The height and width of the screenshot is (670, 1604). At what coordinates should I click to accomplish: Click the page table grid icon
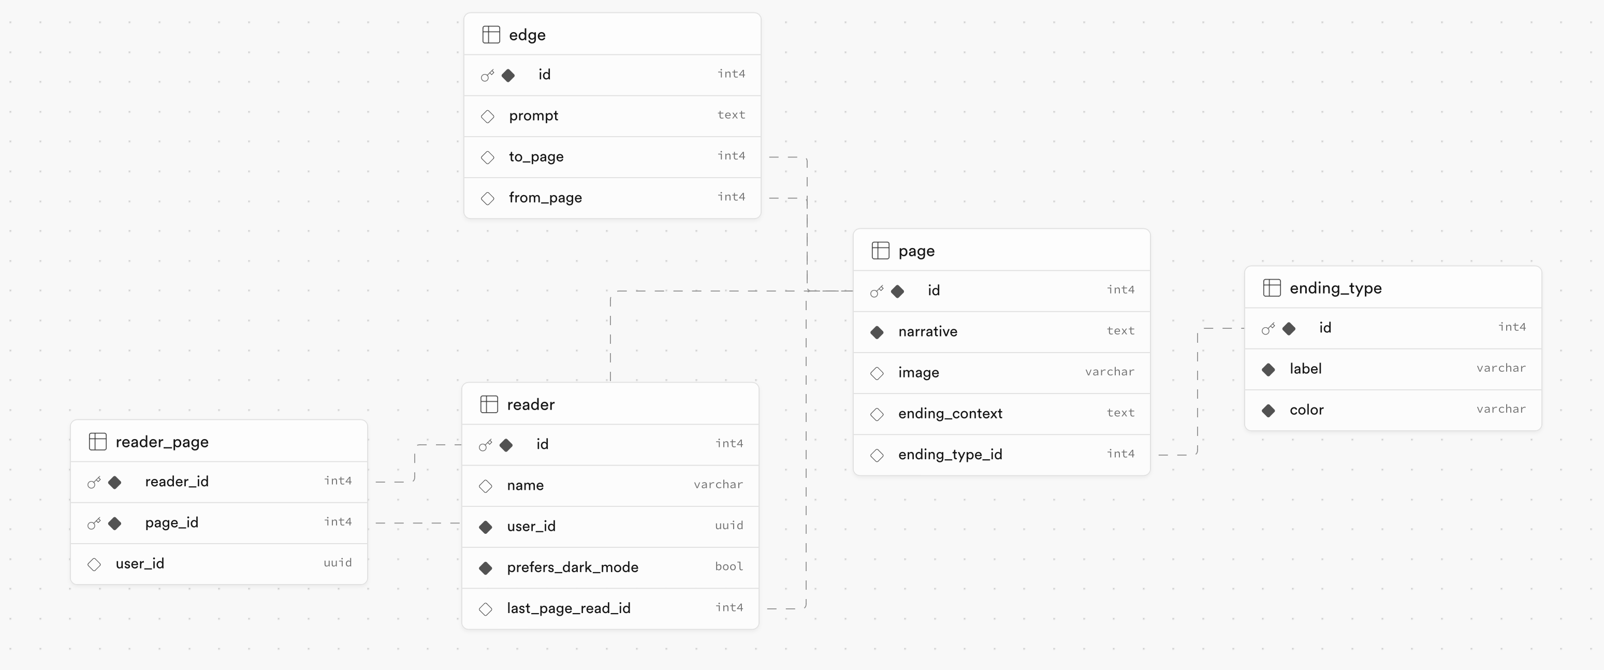[x=880, y=250]
